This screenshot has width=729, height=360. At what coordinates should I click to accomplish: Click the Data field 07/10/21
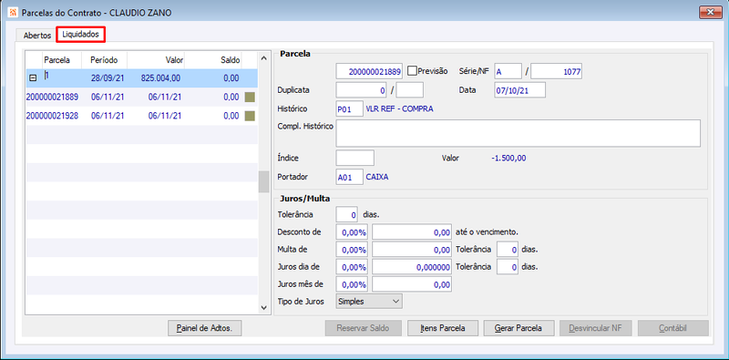click(x=519, y=90)
